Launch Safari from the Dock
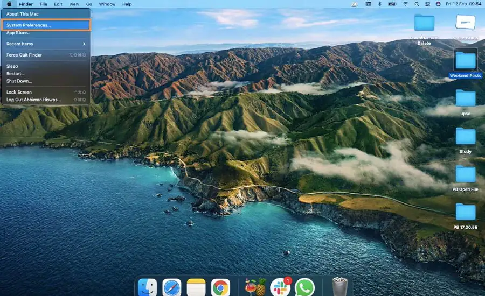Screen dimensions: 485x296 click(x=171, y=287)
